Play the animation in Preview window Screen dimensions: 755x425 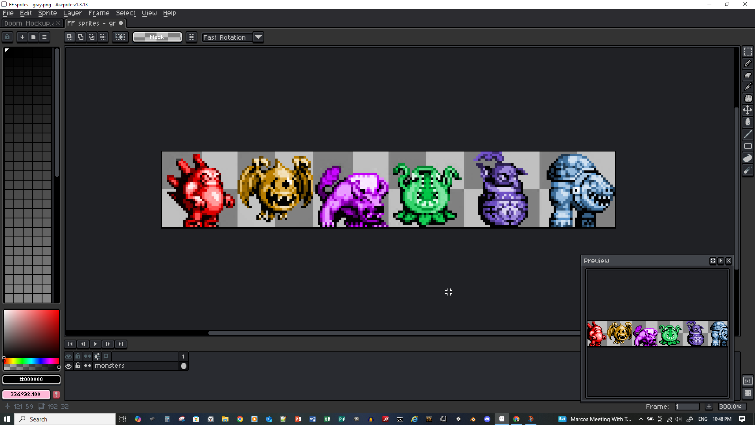click(721, 261)
